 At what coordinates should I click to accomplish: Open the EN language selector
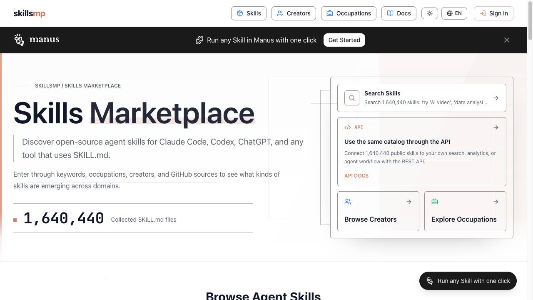click(x=454, y=13)
